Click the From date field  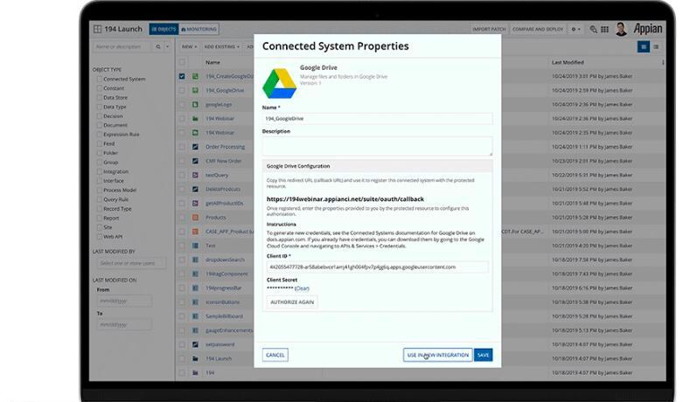click(124, 301)
